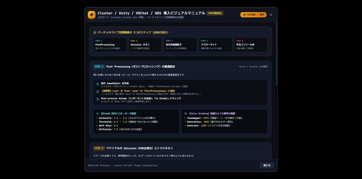Click 'Post-process Volume コンポーネントを追加' step title
The height and width of the screenshot is (179, 362).
click(x=141, y=98)
